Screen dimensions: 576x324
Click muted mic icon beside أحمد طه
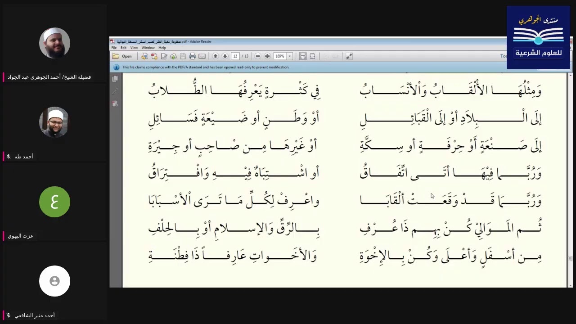pos(8,157)
